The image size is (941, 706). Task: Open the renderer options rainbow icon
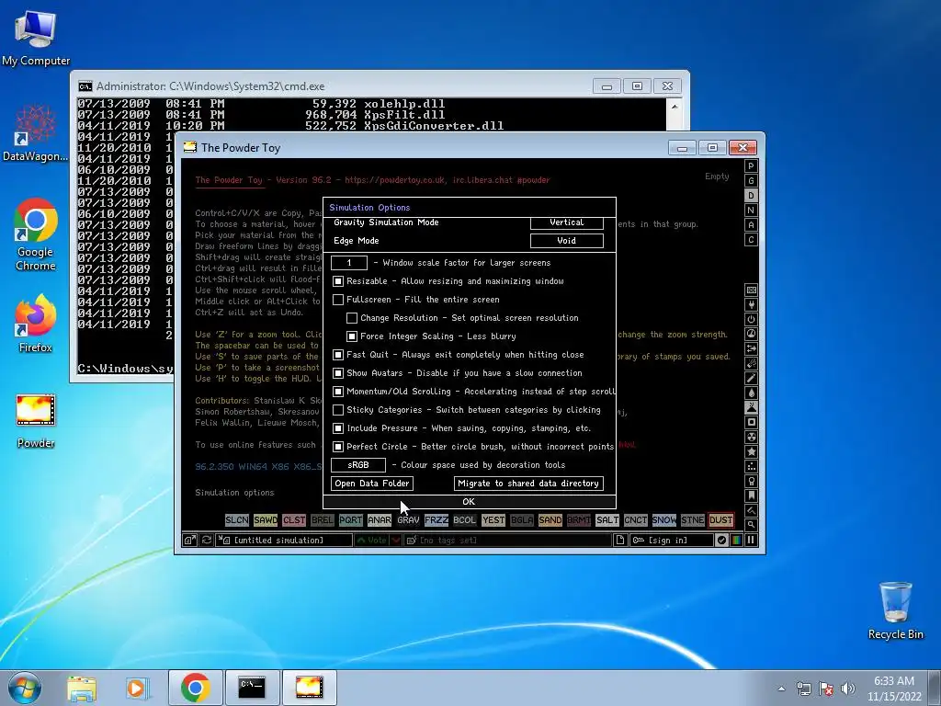click(736, 541)
